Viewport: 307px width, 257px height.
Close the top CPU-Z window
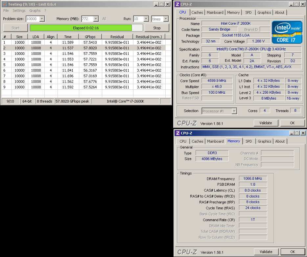(302, 4)
